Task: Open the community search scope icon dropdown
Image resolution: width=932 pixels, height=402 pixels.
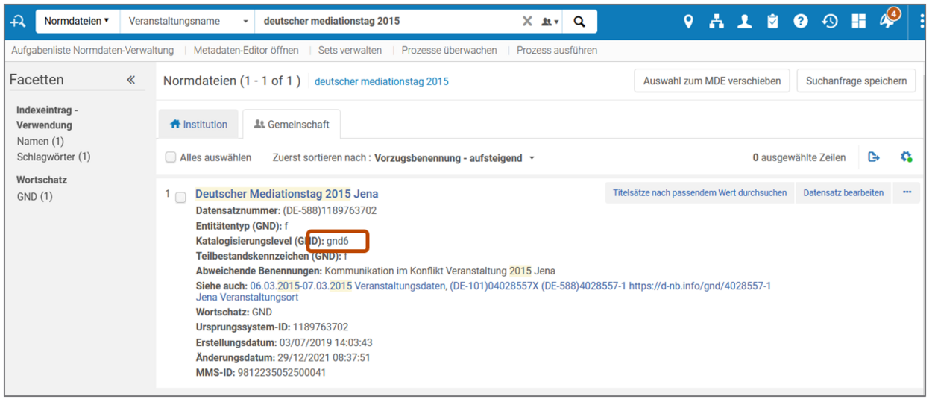Action: [x=550, y=22]
